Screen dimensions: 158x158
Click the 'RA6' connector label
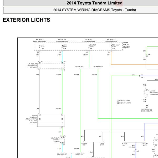point(149,55)
